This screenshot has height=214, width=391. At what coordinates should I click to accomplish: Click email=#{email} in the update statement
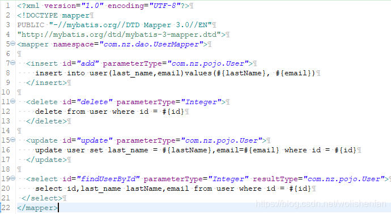(x=248, y=150)
